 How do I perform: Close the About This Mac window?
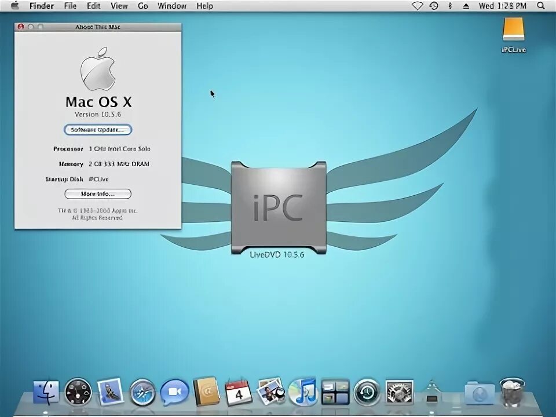point(21,27)
